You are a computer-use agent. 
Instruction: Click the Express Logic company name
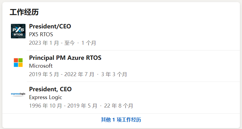click(46, 97)
